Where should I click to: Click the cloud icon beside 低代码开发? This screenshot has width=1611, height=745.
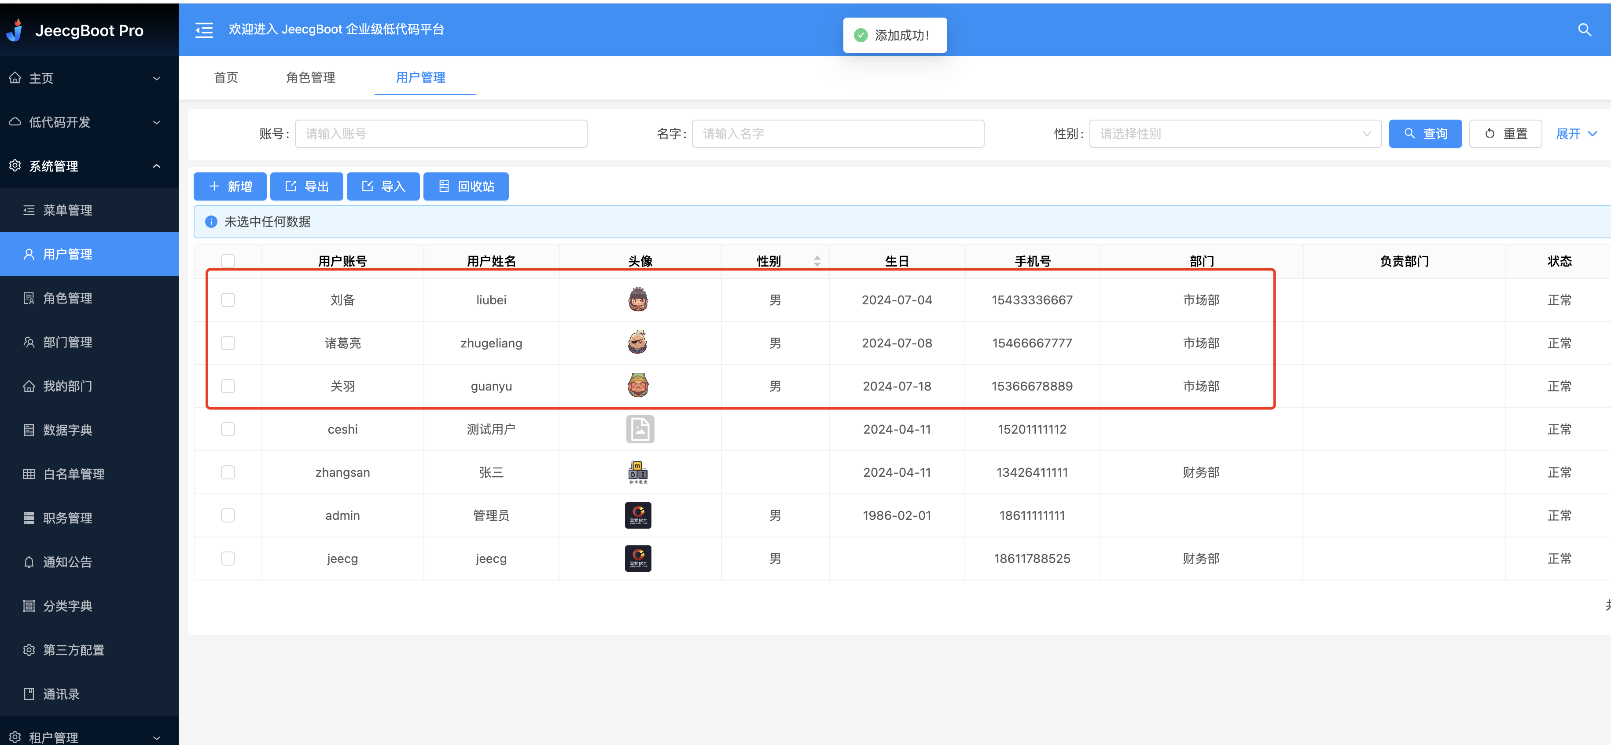point(16,122)
